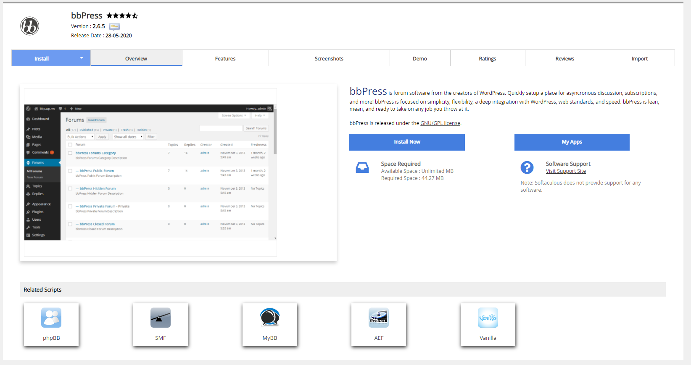This screenshot has height=365, width=691.
Task: Click the Available Space : Unlimited MB text
Action: point(417,171)
